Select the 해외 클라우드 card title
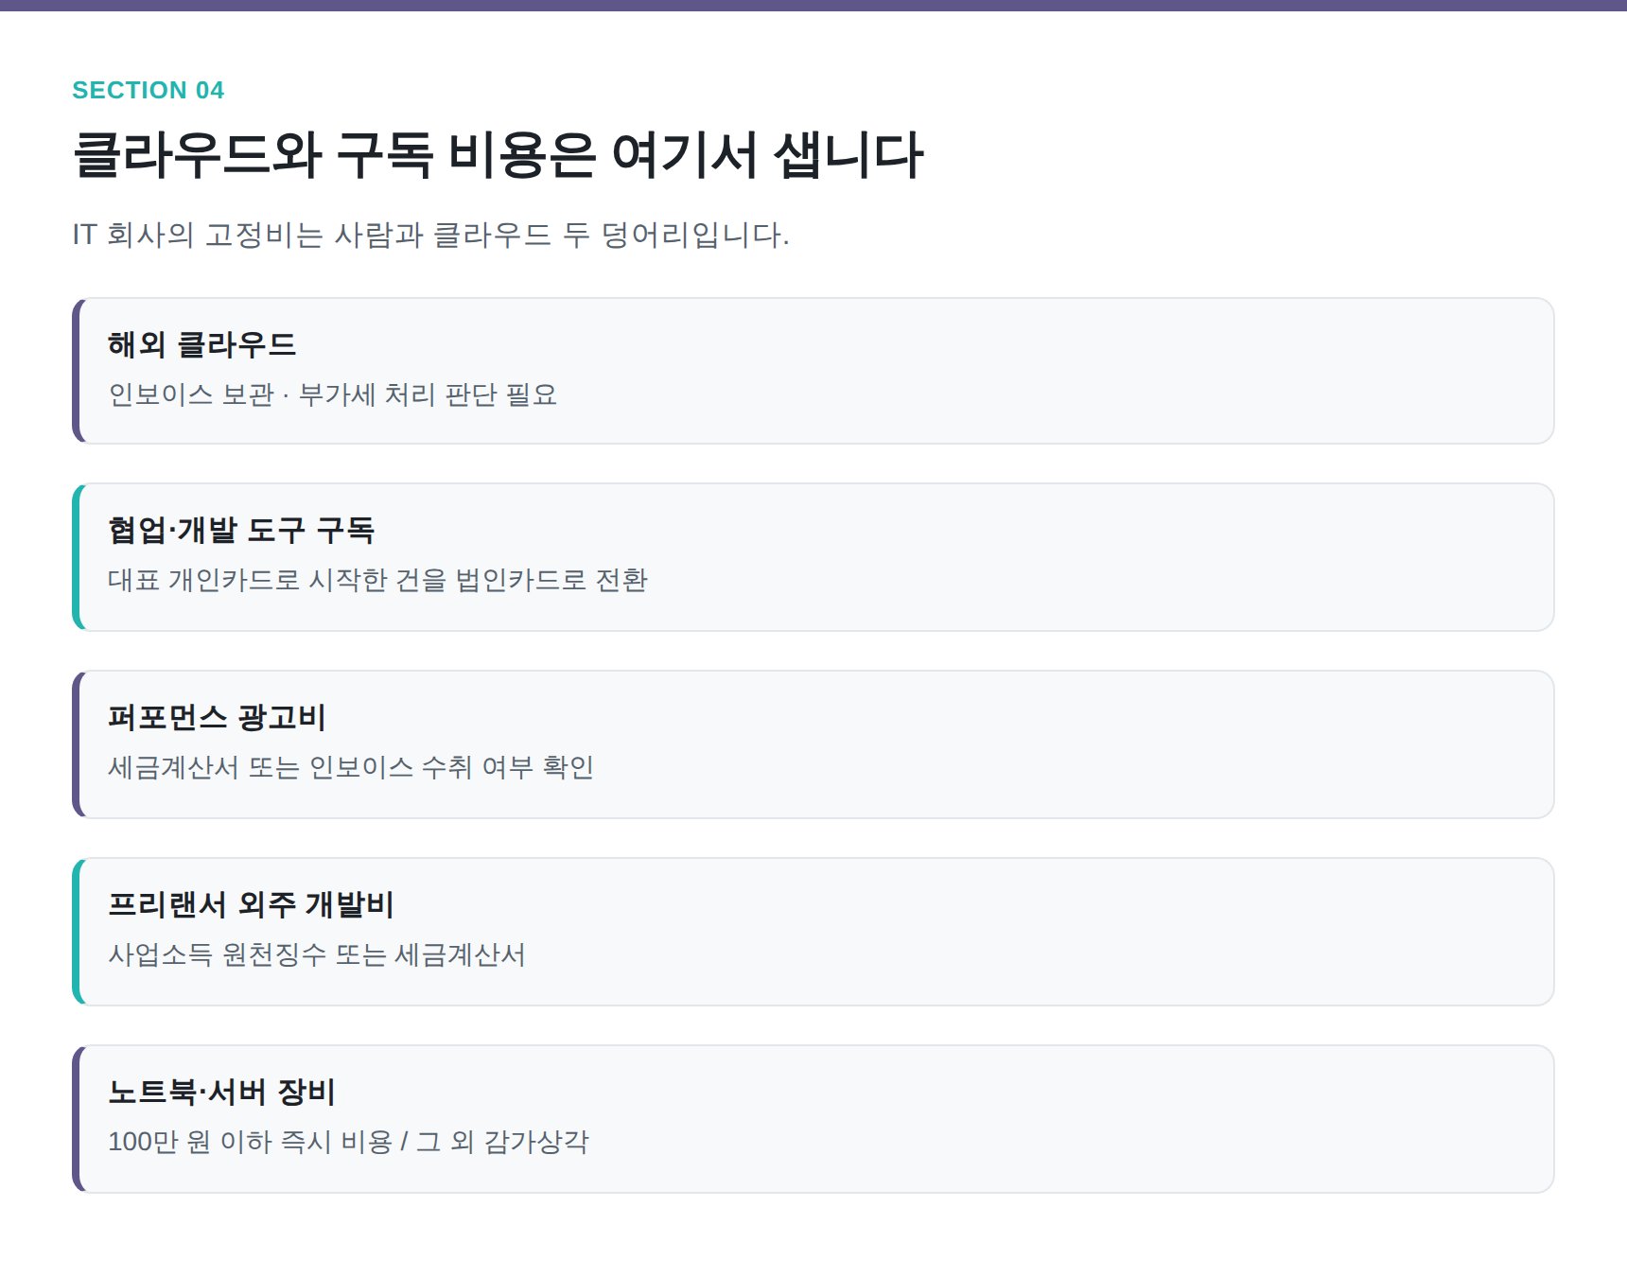The image size is (1627, 1277). click(x=202, y=344)
